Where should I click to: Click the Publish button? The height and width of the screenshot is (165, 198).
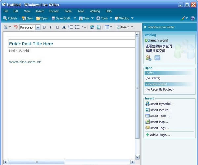tap(10, 18)
